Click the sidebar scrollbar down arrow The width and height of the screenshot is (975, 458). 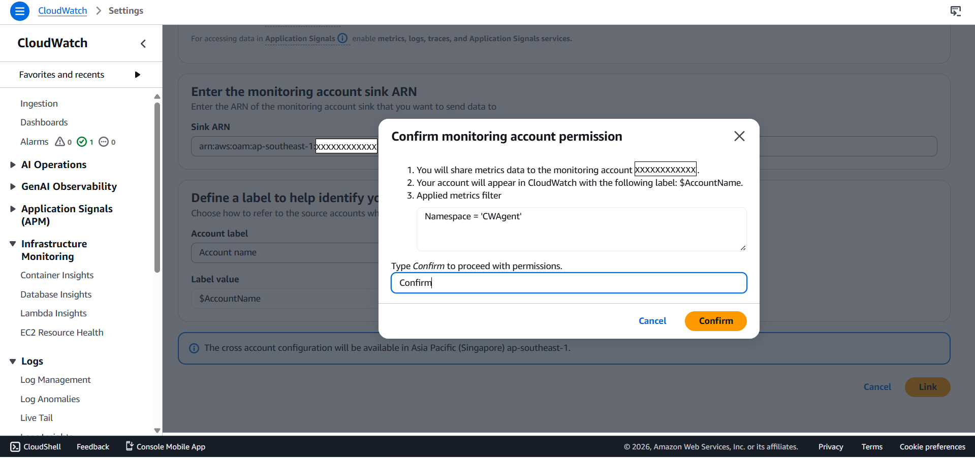[x=157, y=431]
